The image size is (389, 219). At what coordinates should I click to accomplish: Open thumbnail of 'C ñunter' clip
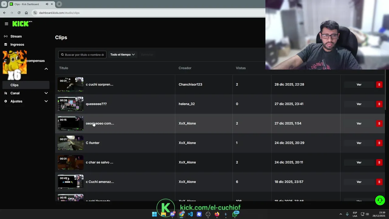point(71,143)
